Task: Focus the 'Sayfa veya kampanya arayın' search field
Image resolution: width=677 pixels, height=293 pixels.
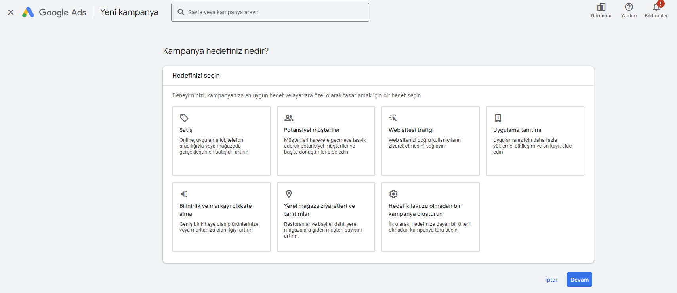Action: [273, 12]
